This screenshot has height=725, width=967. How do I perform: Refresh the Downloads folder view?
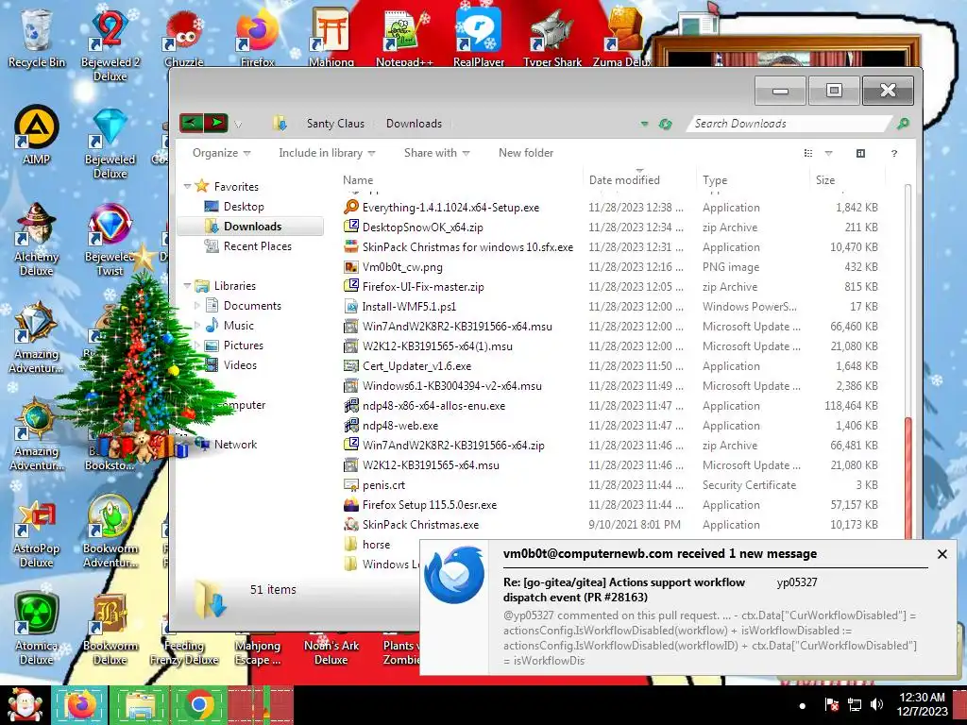tap(665, 124)
